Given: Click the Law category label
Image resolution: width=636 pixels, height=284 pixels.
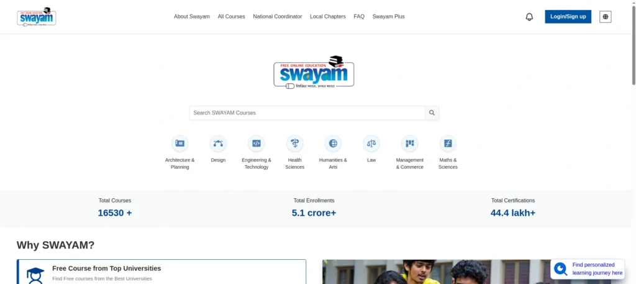Looking at the screenshot, I should 371,160.
